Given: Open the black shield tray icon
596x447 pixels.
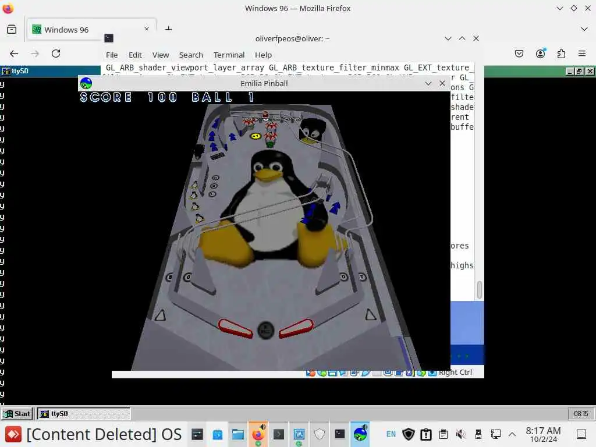Looking at the screenshot, I should click(x=408, y=434).
